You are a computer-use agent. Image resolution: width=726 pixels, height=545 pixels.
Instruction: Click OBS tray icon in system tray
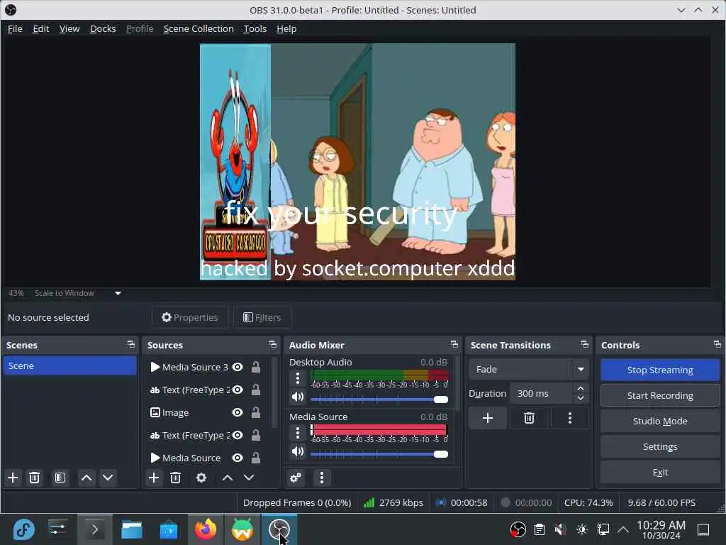(518, 529)
